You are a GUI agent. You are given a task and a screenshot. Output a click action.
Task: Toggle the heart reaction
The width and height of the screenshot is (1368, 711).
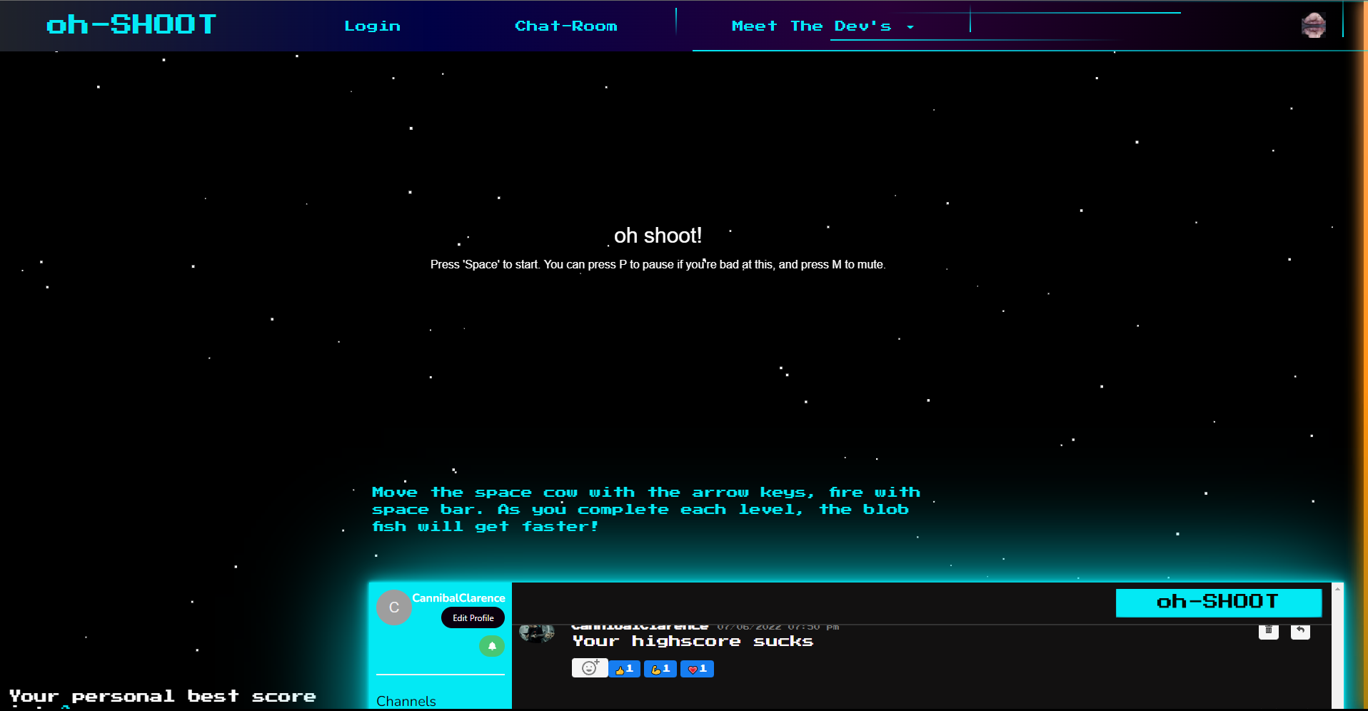(697, 669)
